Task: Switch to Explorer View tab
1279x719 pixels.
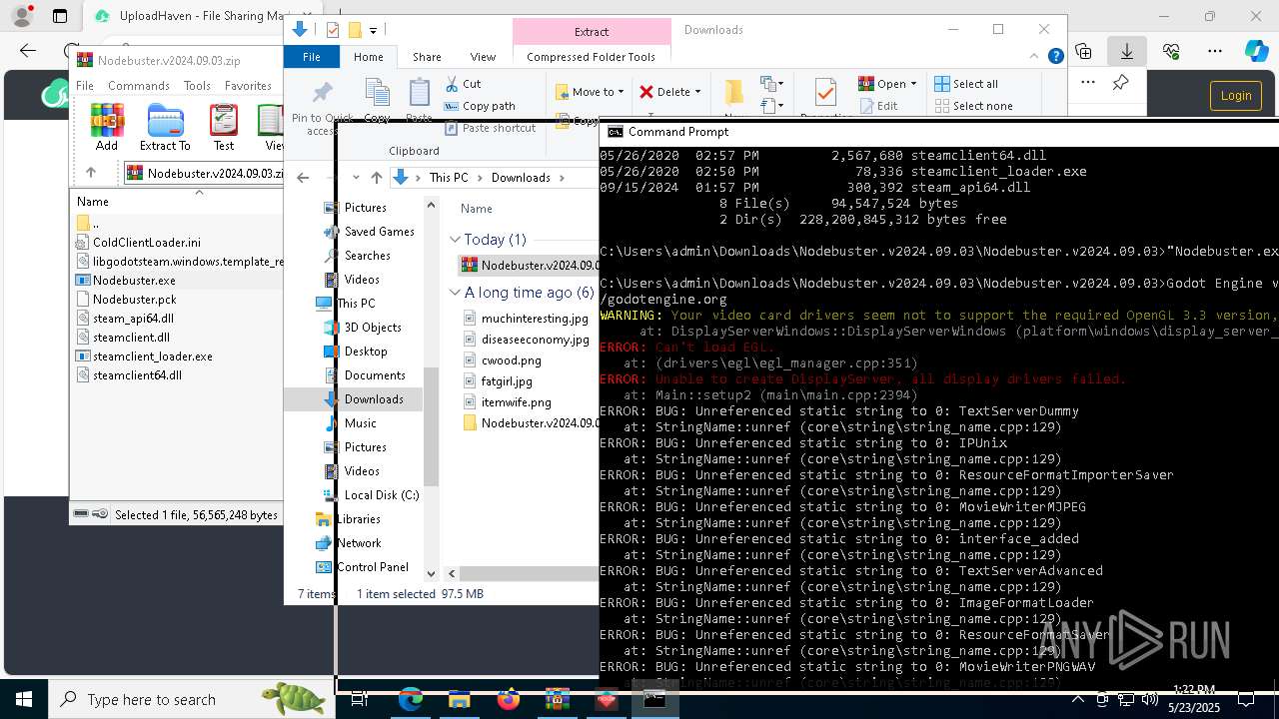Action: pyautogui.click(x=483, y=57)
